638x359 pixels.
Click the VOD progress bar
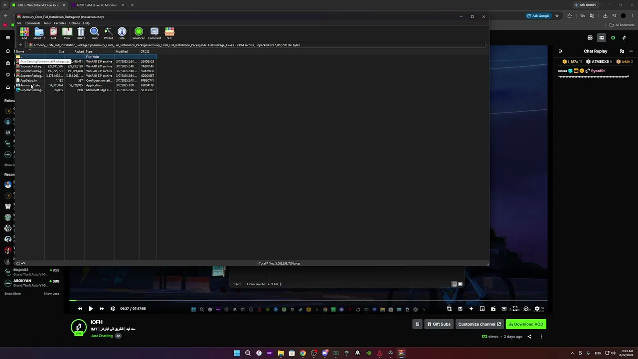coord(309,301)
